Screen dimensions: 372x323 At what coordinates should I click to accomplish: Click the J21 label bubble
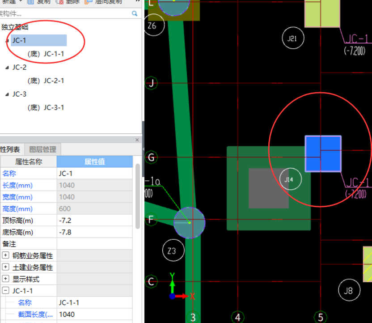point(293,38)
